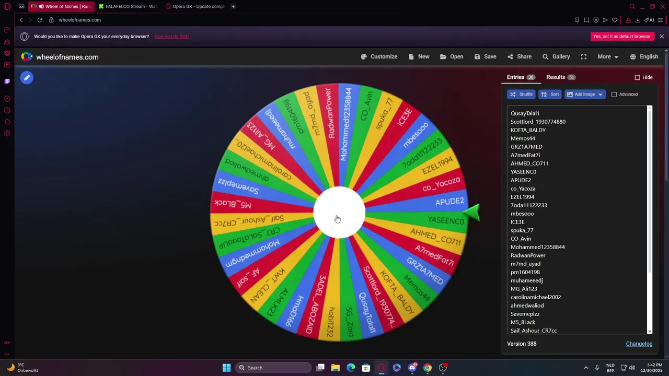This screenshot has width=669, height=376.
Task: Go back to previous page
Action: coord(21,20)
